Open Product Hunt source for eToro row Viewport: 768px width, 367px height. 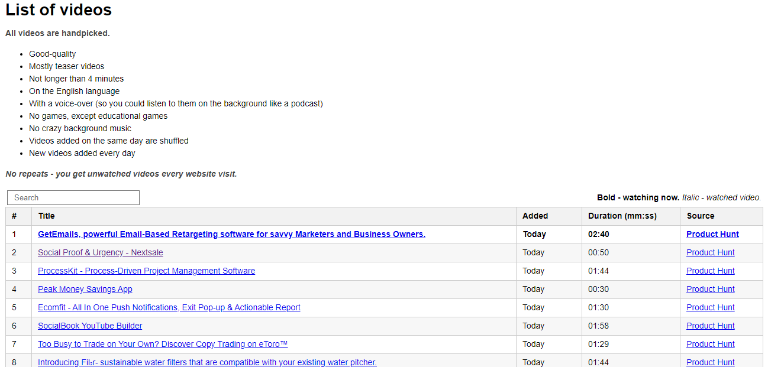pos(710,344)
